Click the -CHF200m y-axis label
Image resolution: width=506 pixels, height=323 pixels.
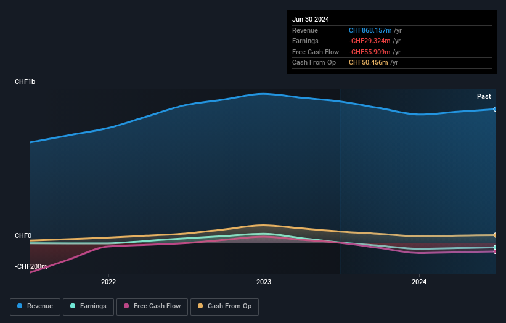click(31, 266)
